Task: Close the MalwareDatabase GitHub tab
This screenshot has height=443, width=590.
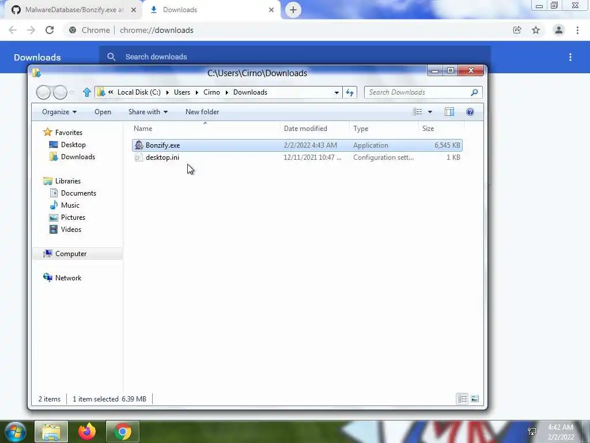Action: coord(134,10)
